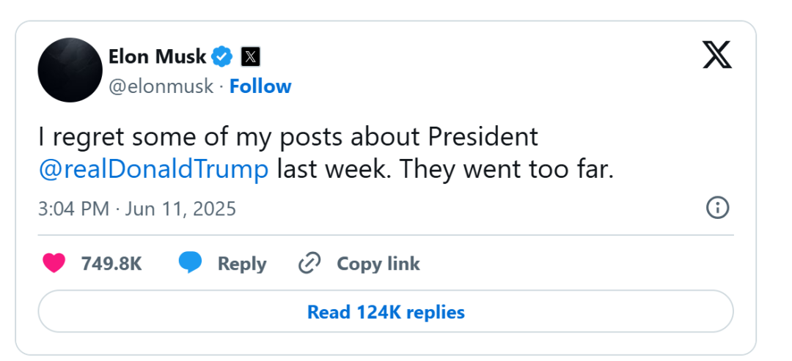Like the tweet with the heart icon
This screenshot has width=792, height=361.
[54, 263]
